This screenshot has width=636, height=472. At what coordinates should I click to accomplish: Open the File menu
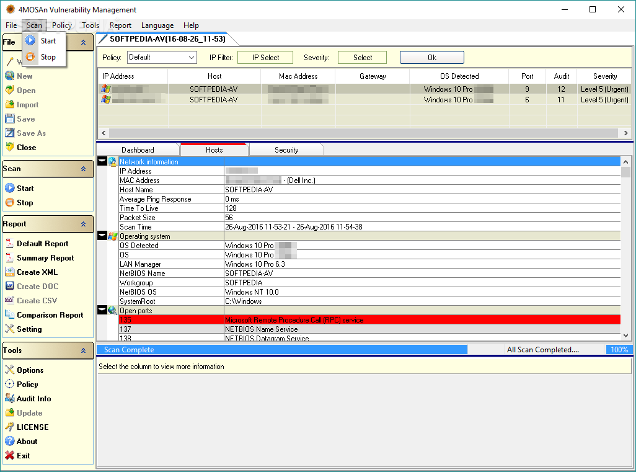[x=11, y=25]
